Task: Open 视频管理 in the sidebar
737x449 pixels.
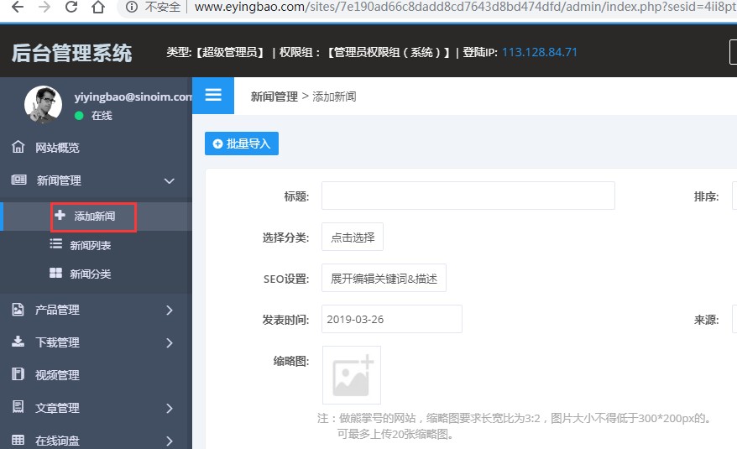Action: [x=56, y=375]
